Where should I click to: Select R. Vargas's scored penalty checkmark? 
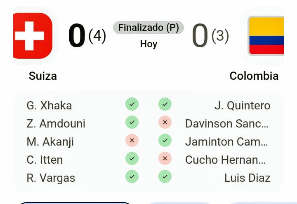pyautogui.click(x=132, y=176)
